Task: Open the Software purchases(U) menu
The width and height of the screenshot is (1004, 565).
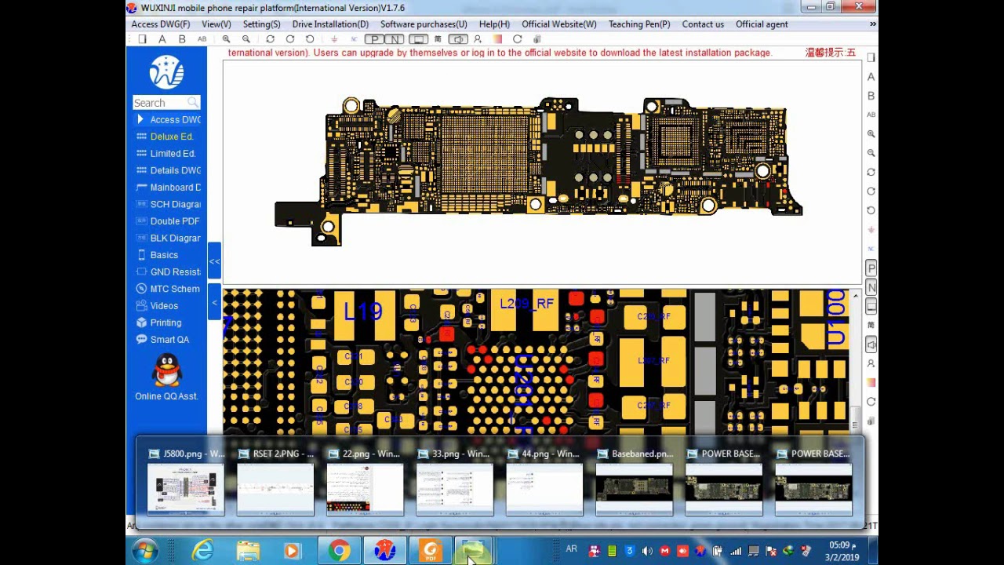Action: point(424,24)
